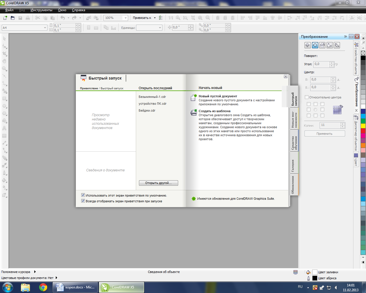The image size is (366, 293).
Task: Select the no-color X swatch in palette
Action: 363,53
